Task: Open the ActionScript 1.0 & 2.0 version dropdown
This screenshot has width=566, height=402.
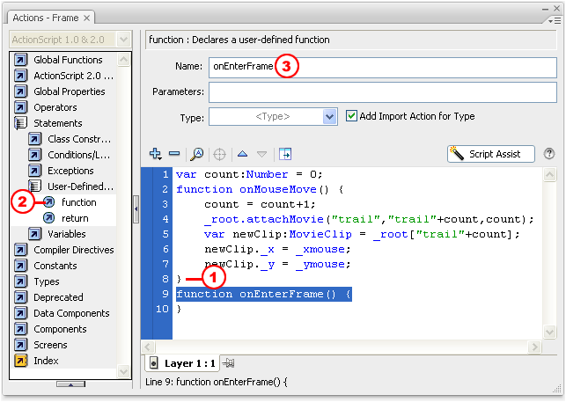Action: point(123,40)
